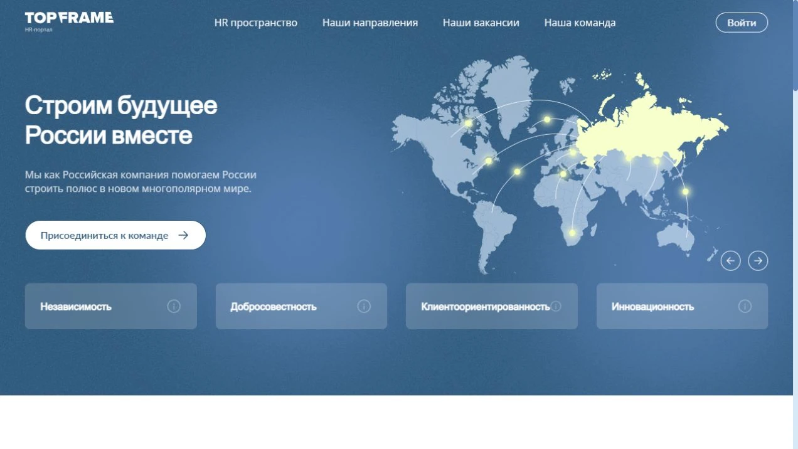Select the Независимость value card

coord(111,306)
